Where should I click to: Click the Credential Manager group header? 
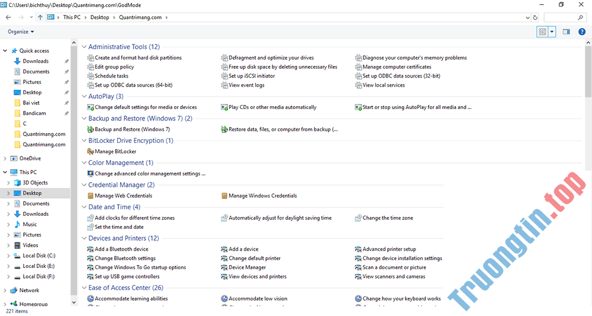click(x=117, y=185)
